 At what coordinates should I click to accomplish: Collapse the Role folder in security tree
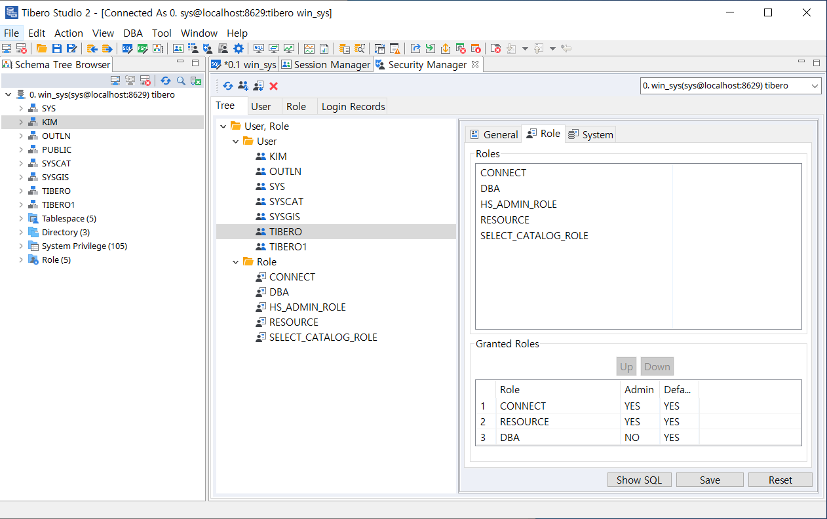click(x=236, y=262)
